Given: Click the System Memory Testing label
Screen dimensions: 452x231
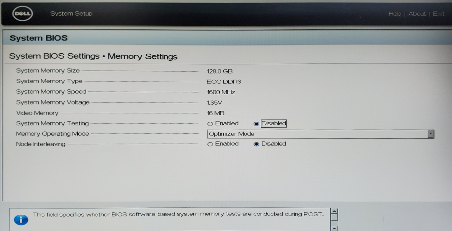Looking at the screenshot, I should pyautogui.click(x=52, y=123).
